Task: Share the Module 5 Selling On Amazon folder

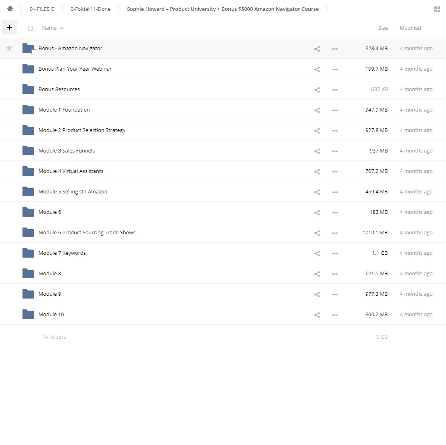Action: [x=317, y=192]
